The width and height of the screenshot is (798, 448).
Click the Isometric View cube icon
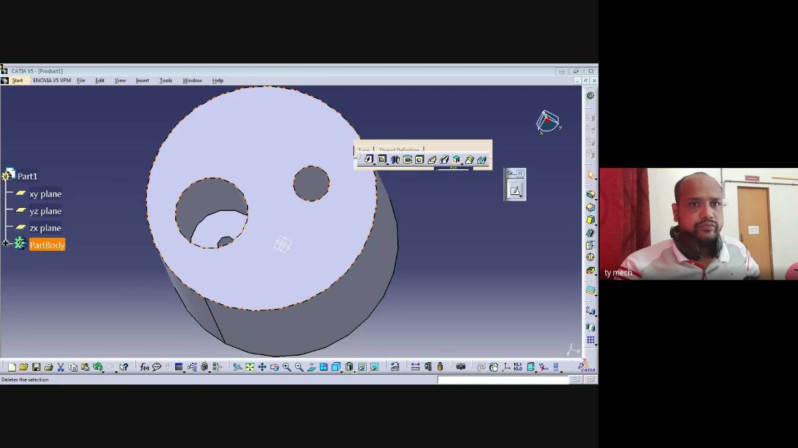coord(336,367)
